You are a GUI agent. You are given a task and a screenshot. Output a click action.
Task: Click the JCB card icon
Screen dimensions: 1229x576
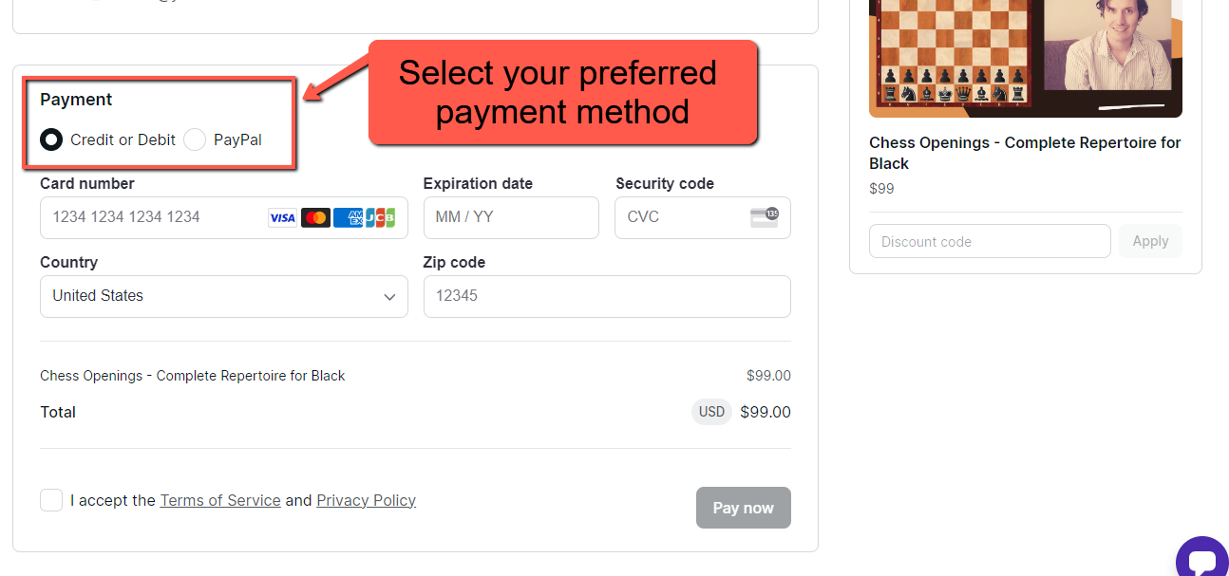pyautogui.click(x=380, y=218)
